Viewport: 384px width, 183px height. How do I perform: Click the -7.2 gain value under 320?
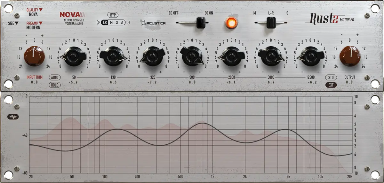click(152, 82)
